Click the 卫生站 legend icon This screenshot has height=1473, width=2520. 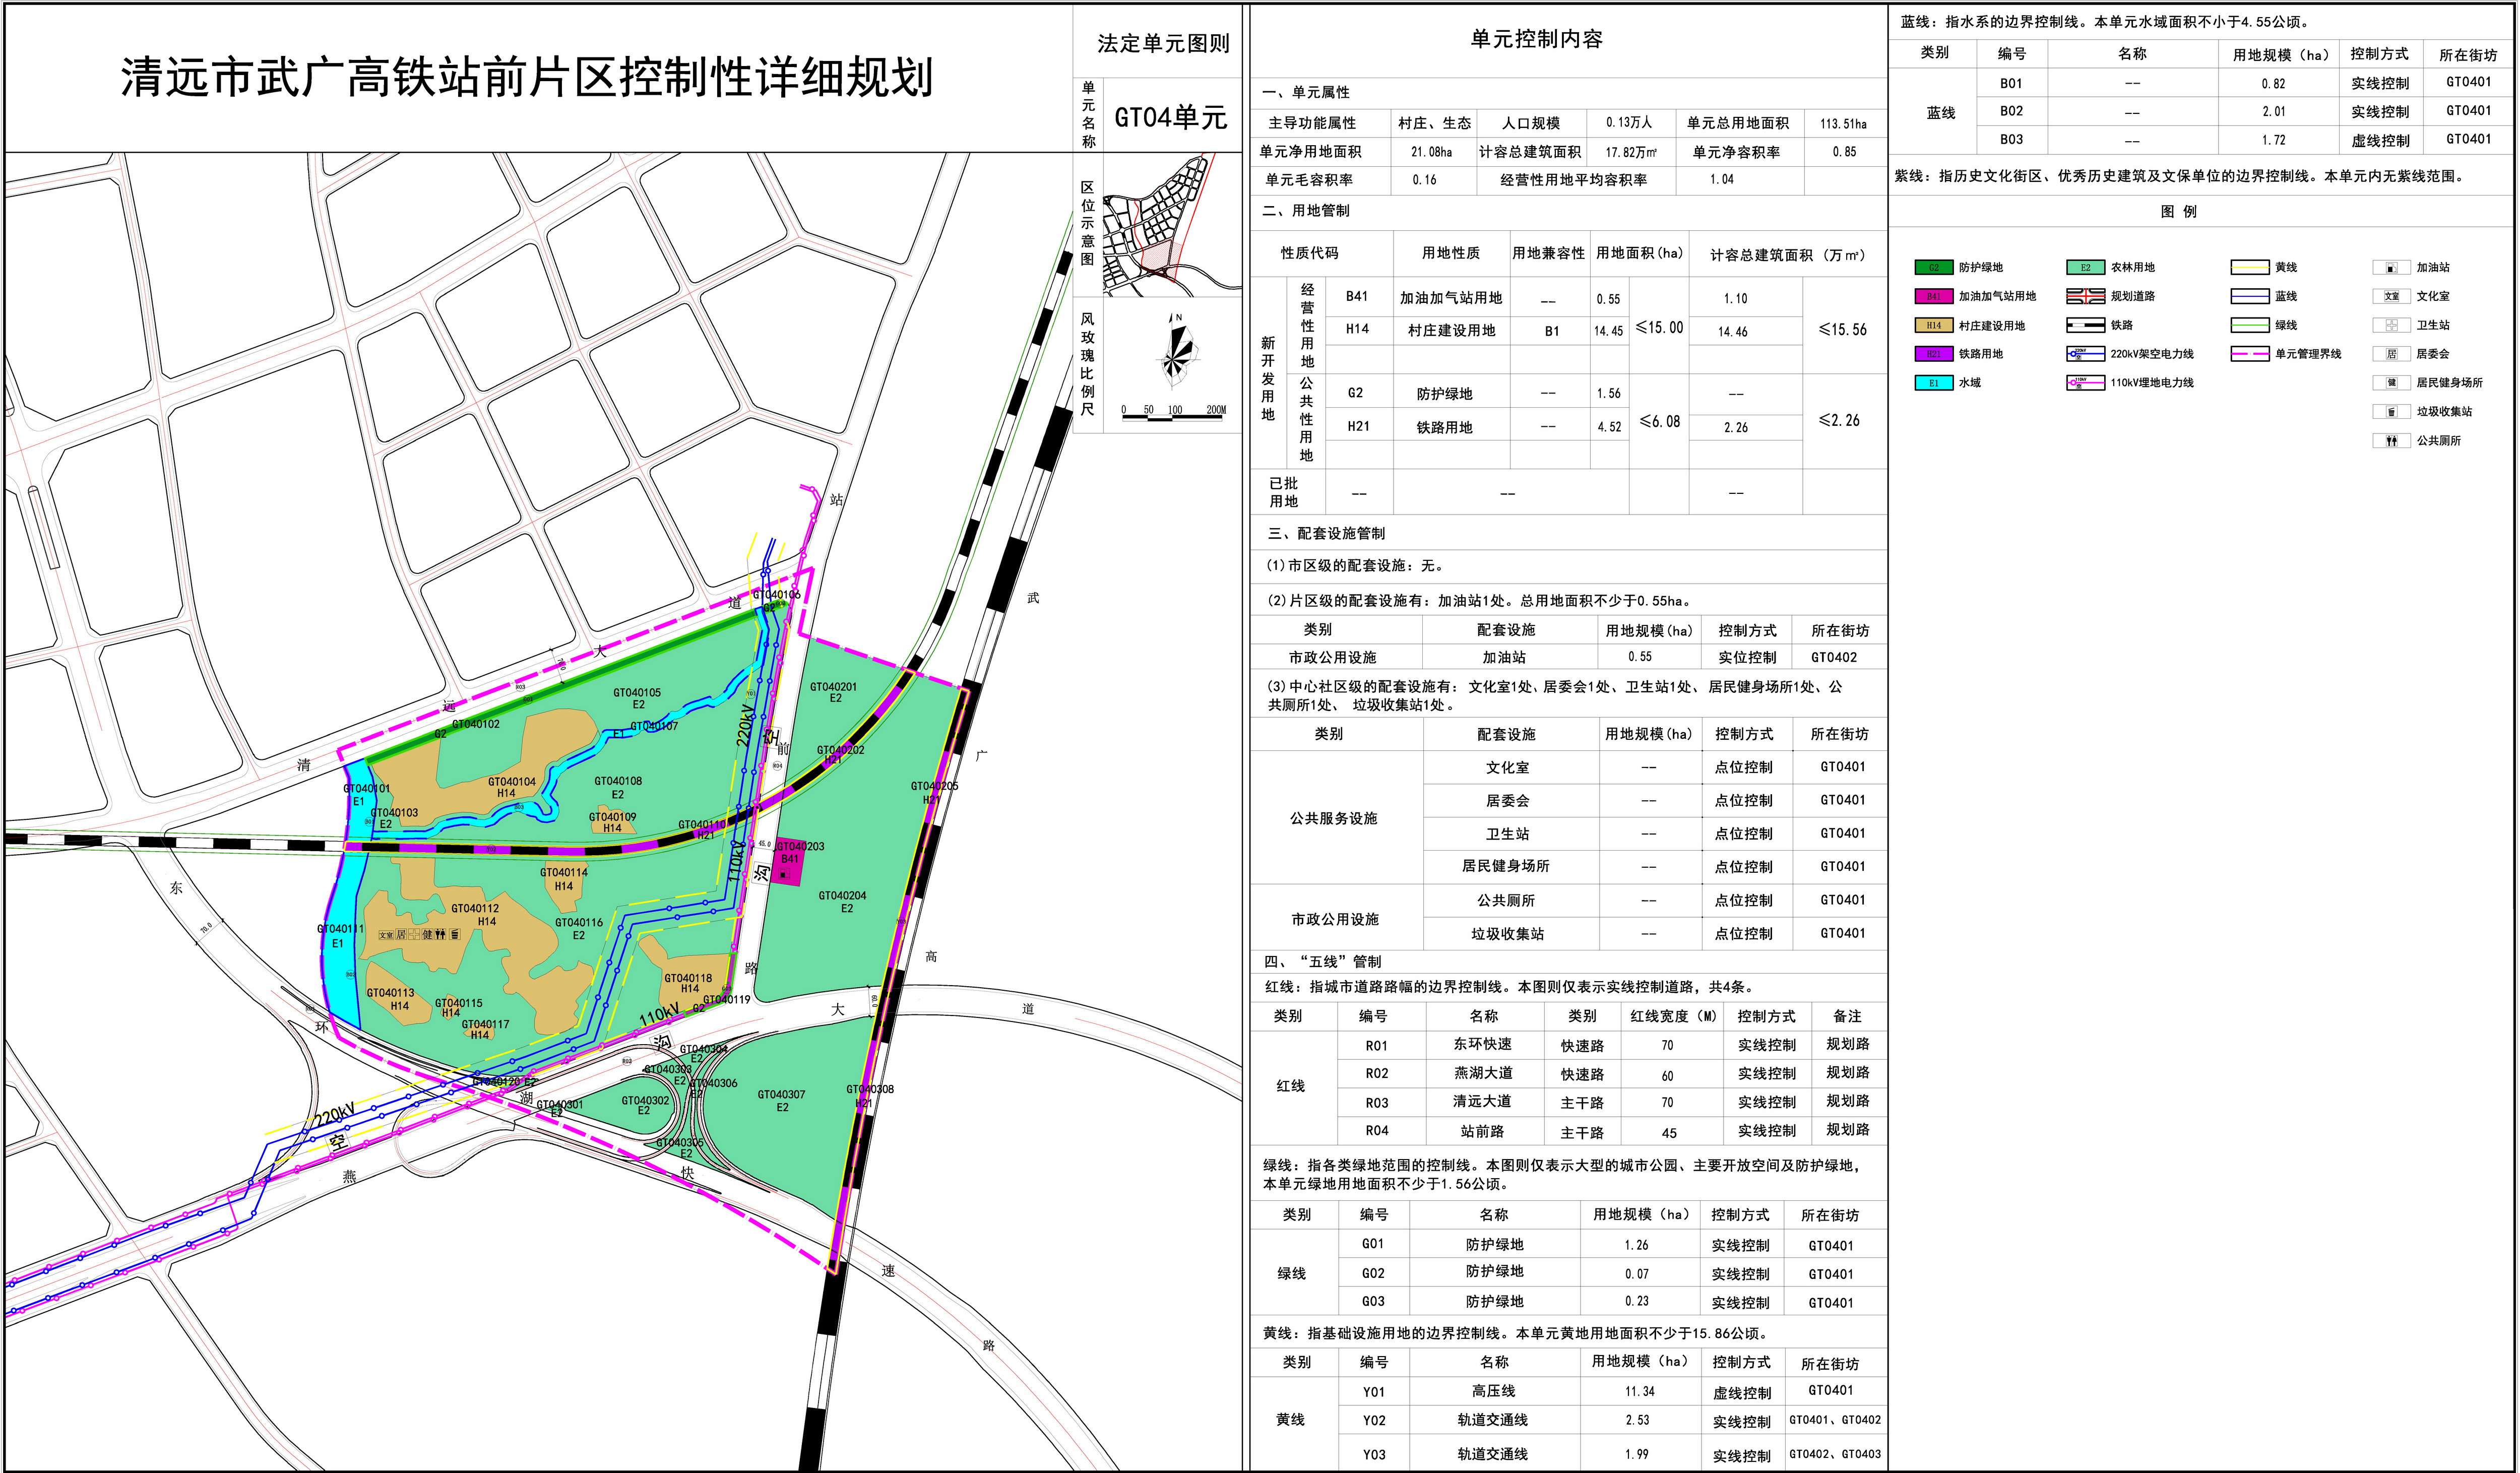click(2391, 325)
